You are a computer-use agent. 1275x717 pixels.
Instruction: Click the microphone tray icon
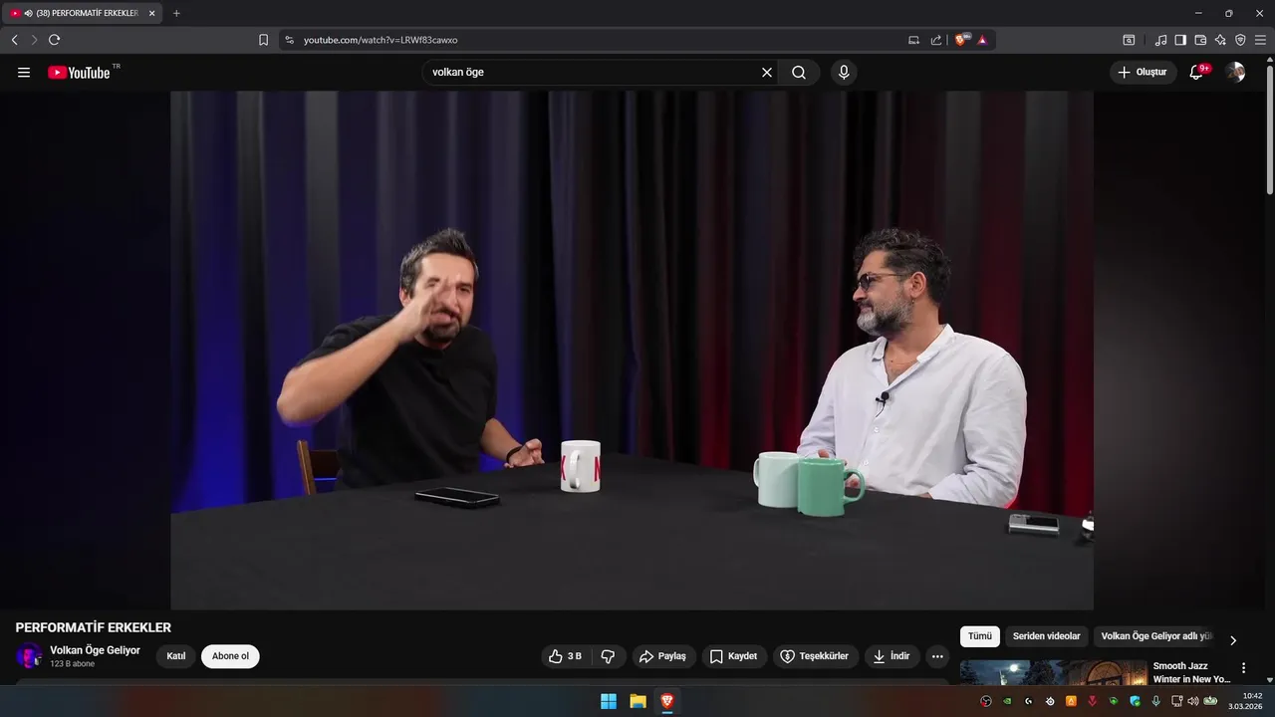(1155, 701)
